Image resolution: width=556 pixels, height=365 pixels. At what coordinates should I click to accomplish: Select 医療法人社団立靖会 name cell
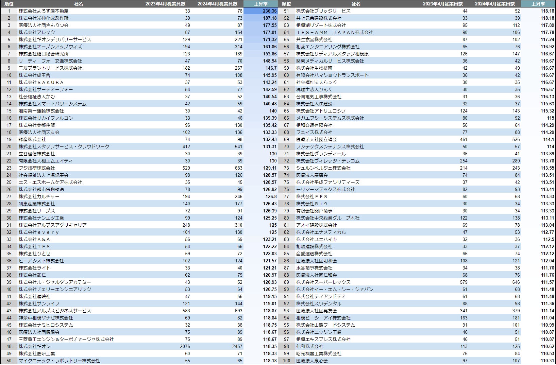(x=317, y=139)
